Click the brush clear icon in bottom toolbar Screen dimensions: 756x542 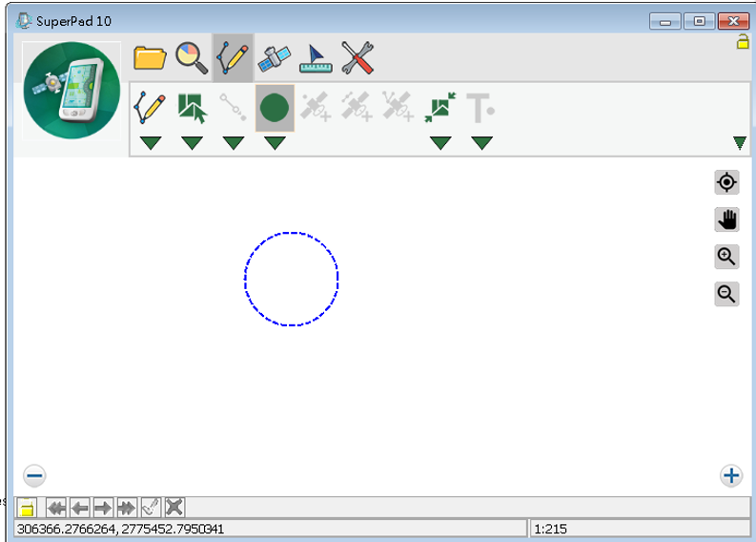pos(151,508)
